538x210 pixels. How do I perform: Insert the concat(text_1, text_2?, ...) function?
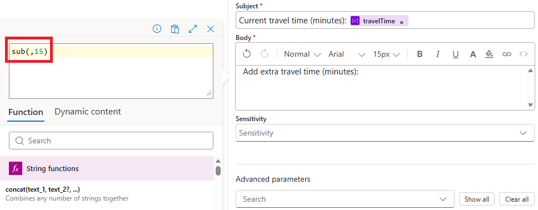click(43, 189)
